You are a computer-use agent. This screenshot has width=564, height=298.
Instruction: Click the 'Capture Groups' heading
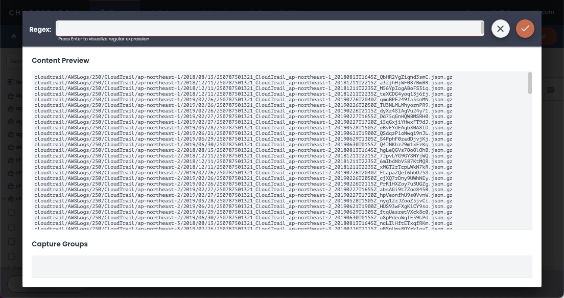pos(60,244)
